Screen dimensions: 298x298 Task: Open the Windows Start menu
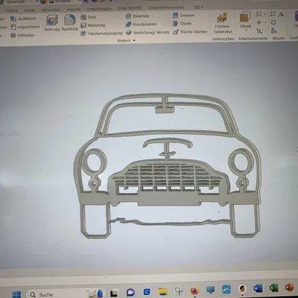click(x=16, y=295)
